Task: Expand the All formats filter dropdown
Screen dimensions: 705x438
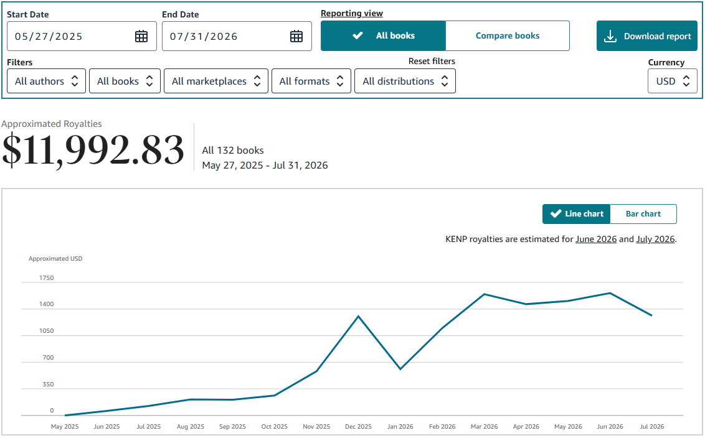Action: coord(311,82)
